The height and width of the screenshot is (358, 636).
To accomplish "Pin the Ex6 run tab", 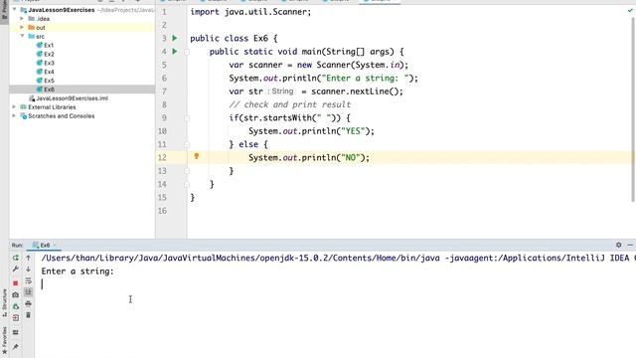I will (x=16, y=347).
